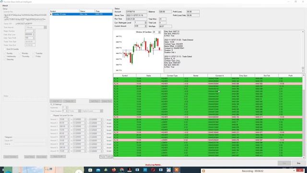
Task: Click the Recording timer bar
Action: coord(253,171)
